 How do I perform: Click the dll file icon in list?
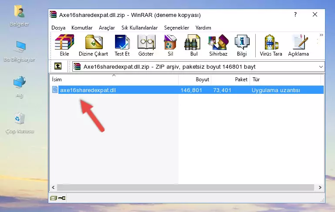[55, 89]
